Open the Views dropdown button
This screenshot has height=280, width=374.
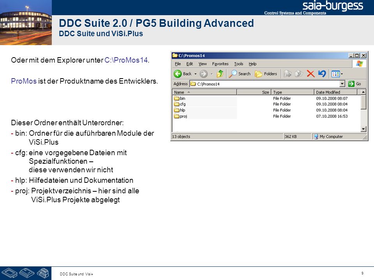point(337,74)
